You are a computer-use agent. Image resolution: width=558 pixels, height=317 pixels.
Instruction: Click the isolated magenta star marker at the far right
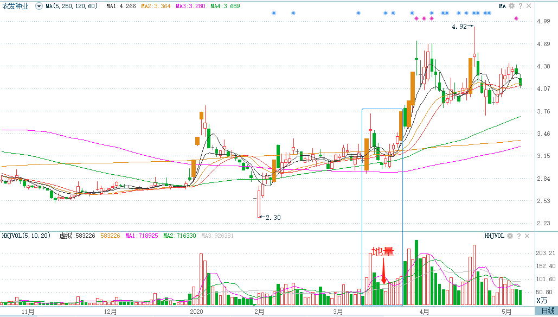tap(516, 18)
